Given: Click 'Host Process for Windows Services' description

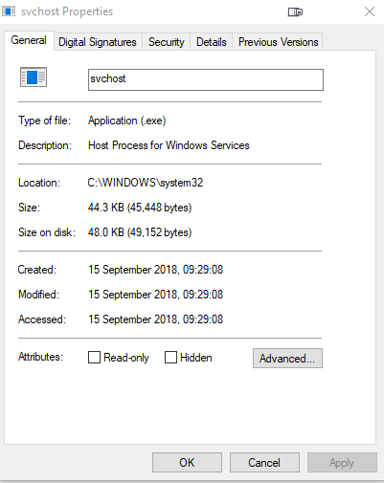Looking at the screenshot, I should [x=169, y=145].
